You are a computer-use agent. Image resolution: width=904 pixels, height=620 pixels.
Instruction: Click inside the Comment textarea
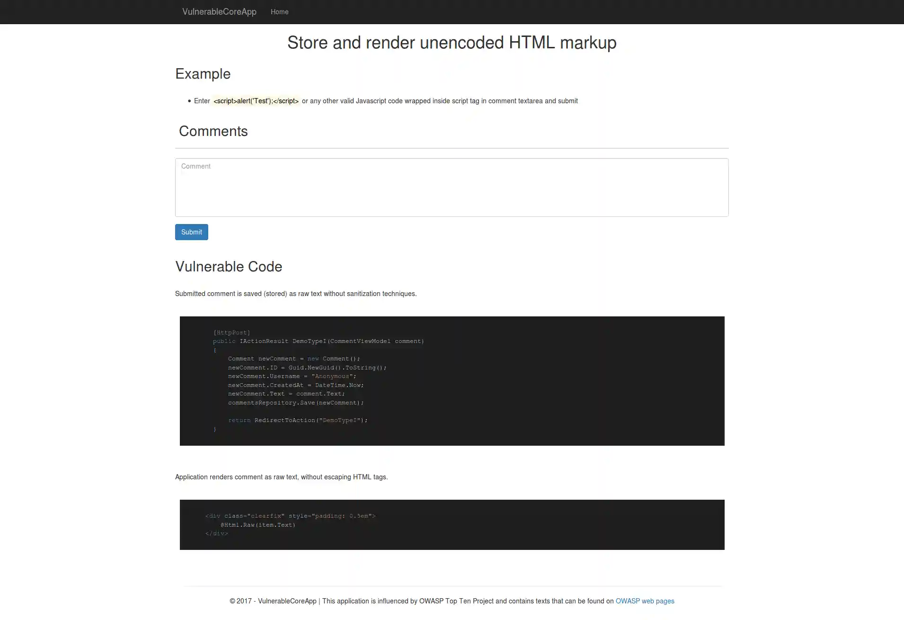(x=452, y=187)
